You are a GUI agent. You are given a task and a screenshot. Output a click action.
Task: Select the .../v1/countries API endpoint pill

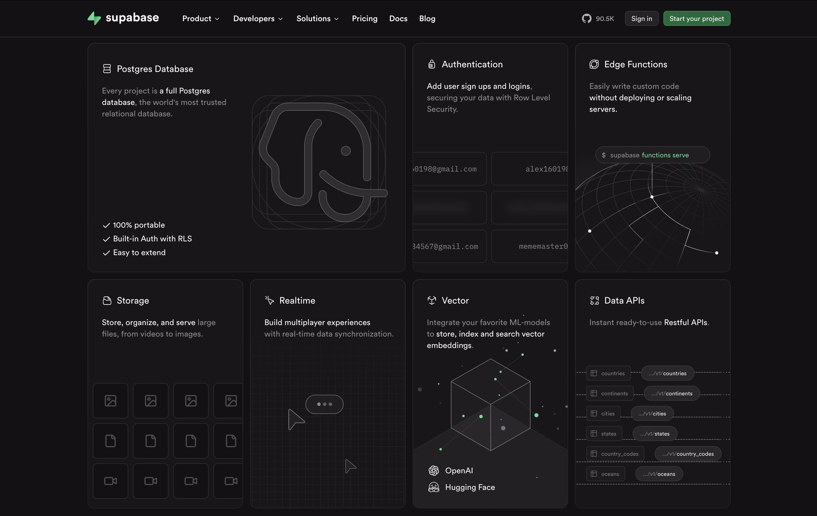tap(667, 373)
